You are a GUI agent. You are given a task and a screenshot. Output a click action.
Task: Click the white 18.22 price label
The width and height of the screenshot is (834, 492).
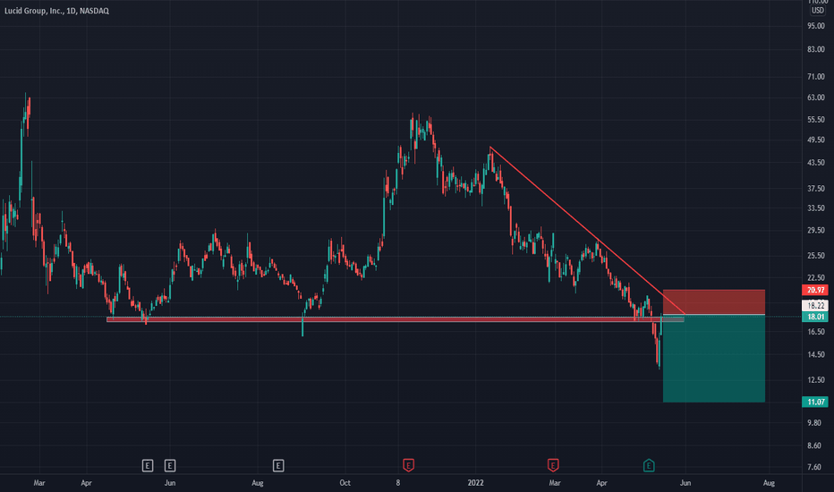click(x=815, y=305)
